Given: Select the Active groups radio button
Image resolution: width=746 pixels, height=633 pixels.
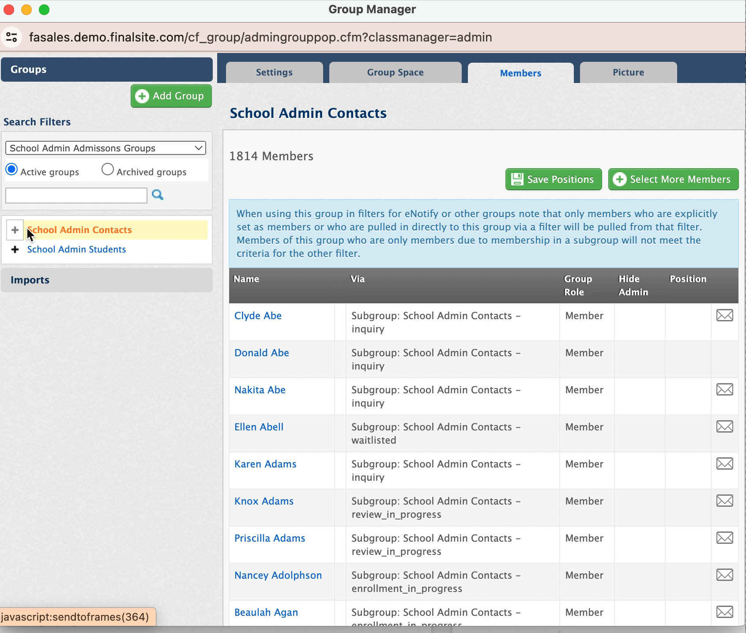Looking at the screenshot, I should tap(11, 170).
